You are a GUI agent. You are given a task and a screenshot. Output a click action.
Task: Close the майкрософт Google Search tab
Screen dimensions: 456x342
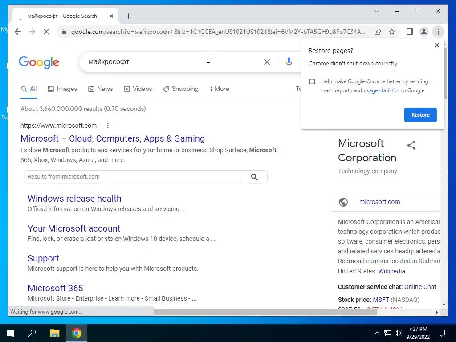111,16
